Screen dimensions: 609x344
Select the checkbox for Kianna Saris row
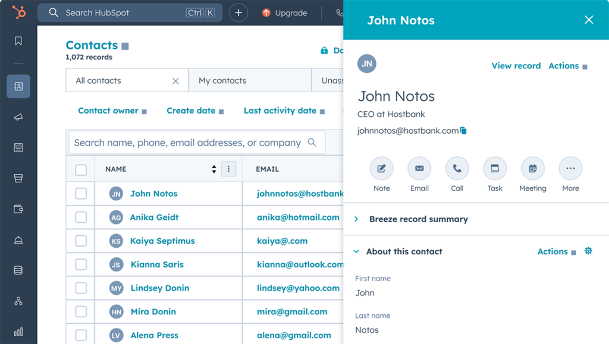(x=81, y=264)
